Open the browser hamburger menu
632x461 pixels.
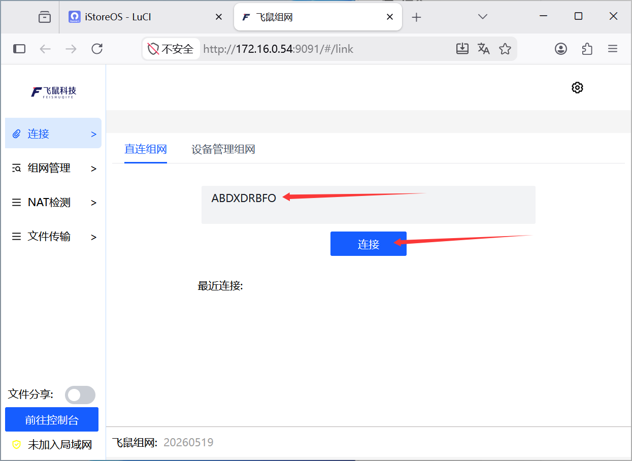(613, 49)
